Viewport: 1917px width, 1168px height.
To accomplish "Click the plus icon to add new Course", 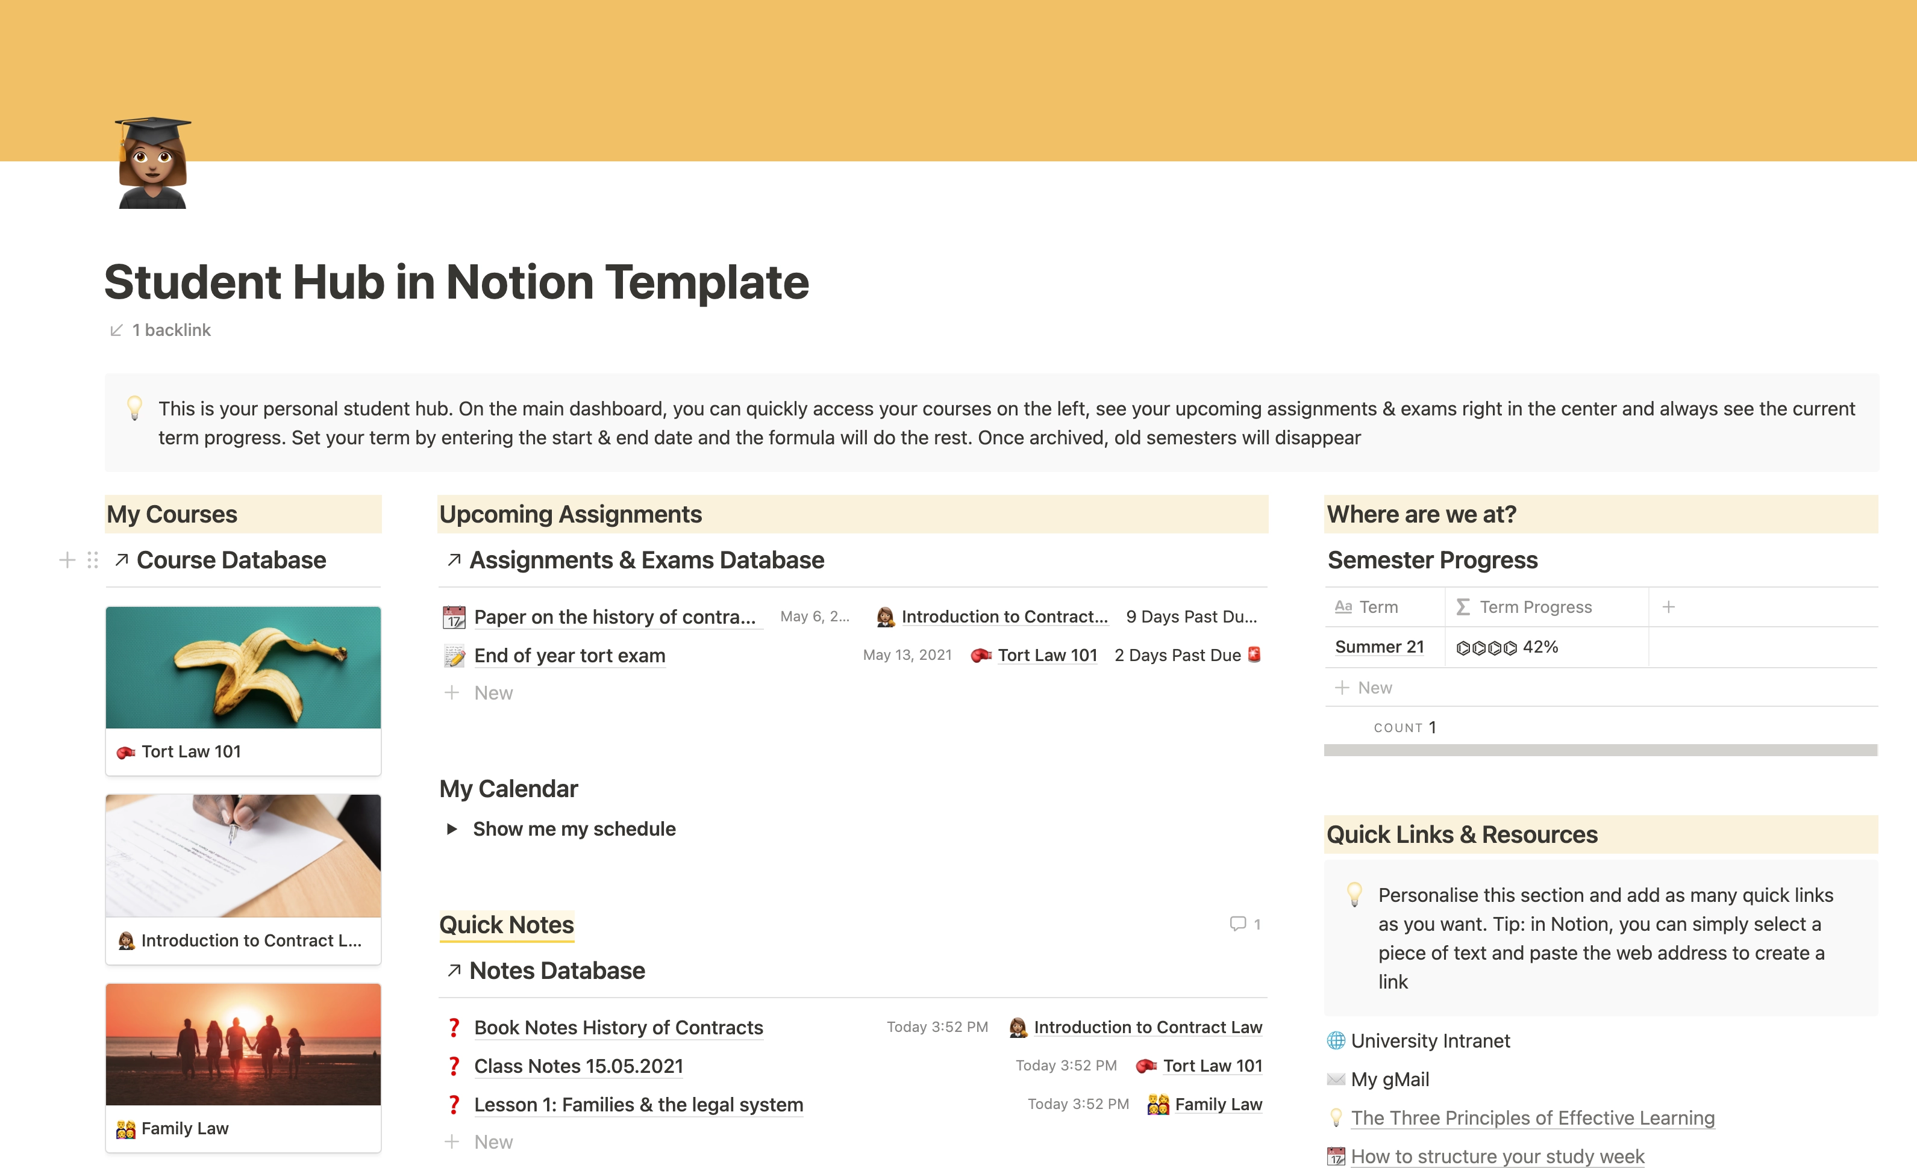I will (66, 559).
